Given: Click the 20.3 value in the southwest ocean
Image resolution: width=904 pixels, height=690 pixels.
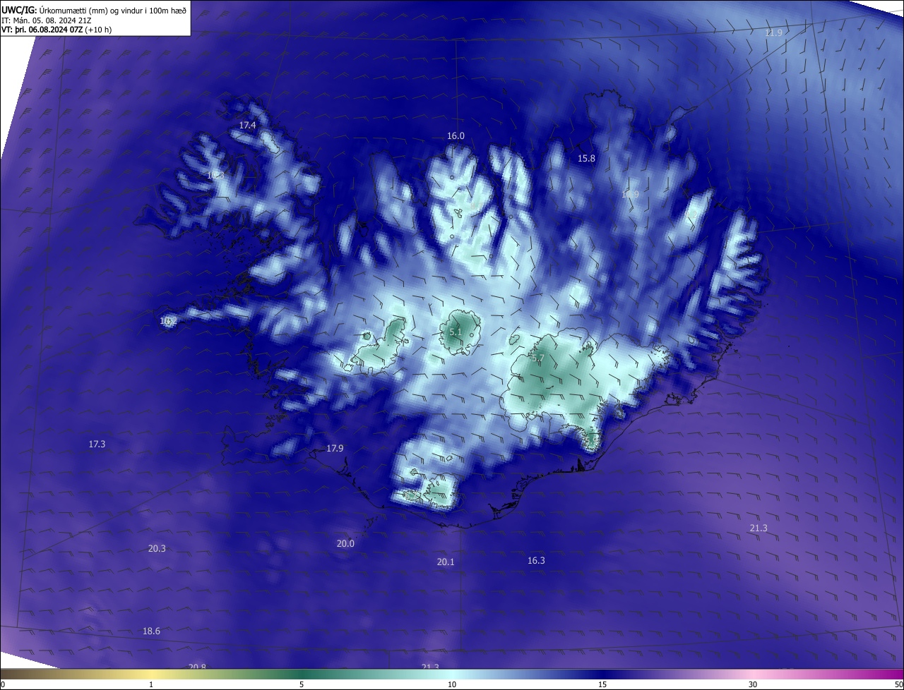Looking at the screenshot, I should [157, 548].
